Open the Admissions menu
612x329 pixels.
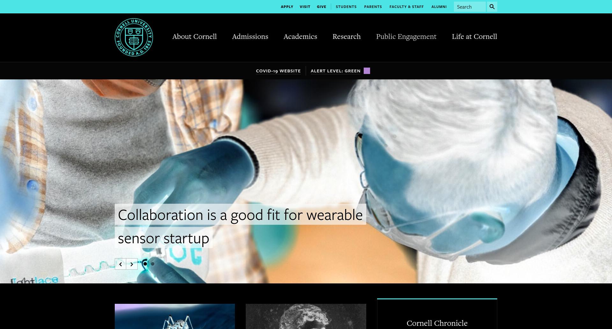(250, 36)
